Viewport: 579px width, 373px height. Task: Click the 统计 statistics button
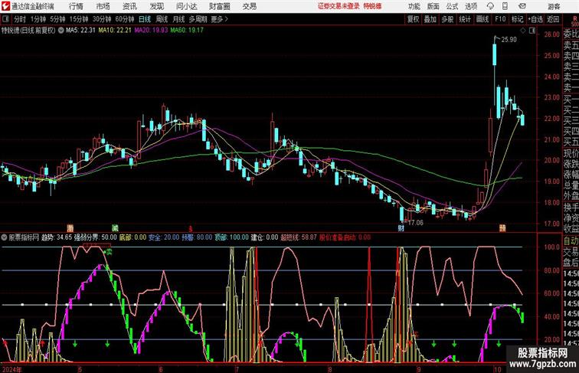pyautogui.click(x=465, y=19)
